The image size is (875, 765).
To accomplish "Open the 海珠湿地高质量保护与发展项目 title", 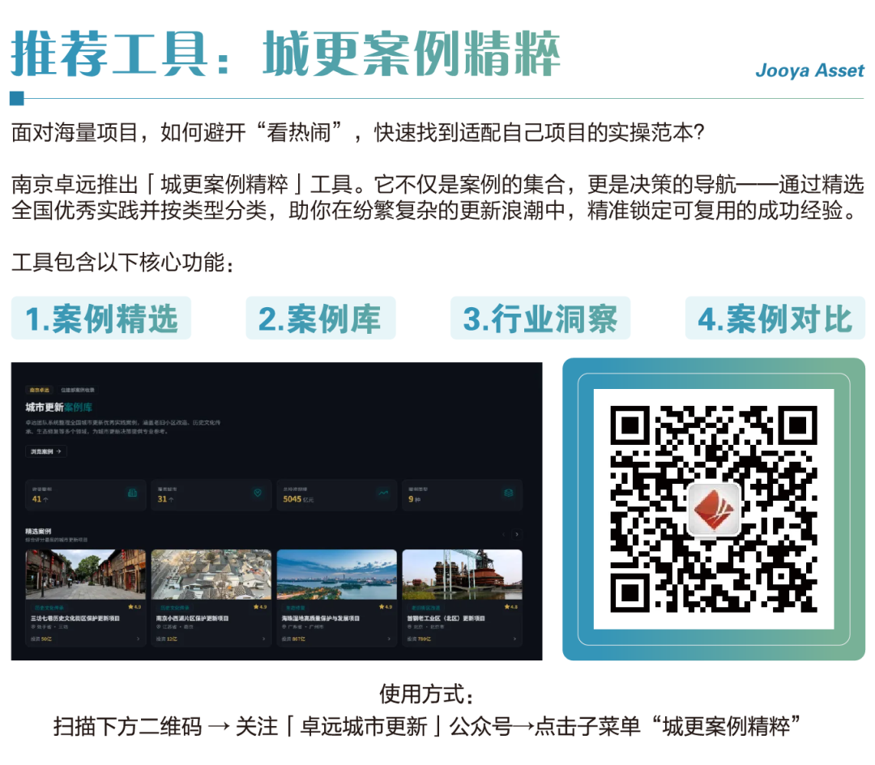I will (x=320, y=618).
